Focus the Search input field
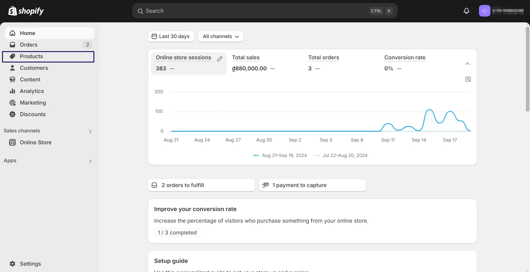This screenshot has height=272, width=530. pos(265,11)
